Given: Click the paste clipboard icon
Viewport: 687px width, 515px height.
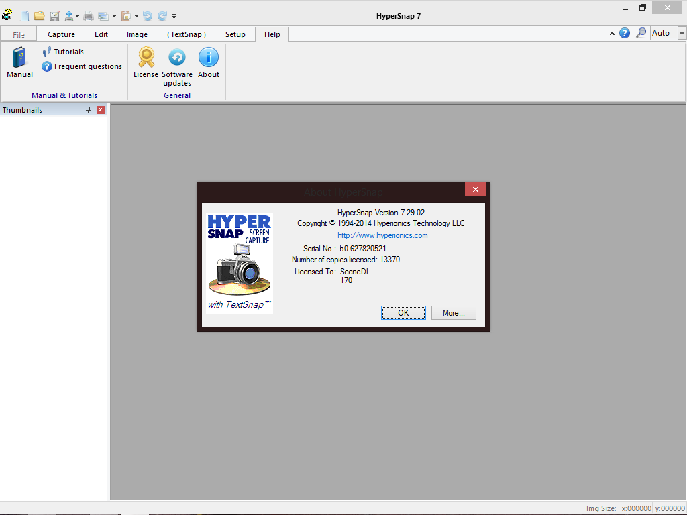Looking at the screenshot, I should coord(126,16).
